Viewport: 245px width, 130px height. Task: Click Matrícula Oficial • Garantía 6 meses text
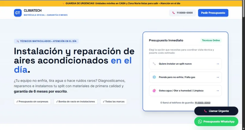pos(46,15)
